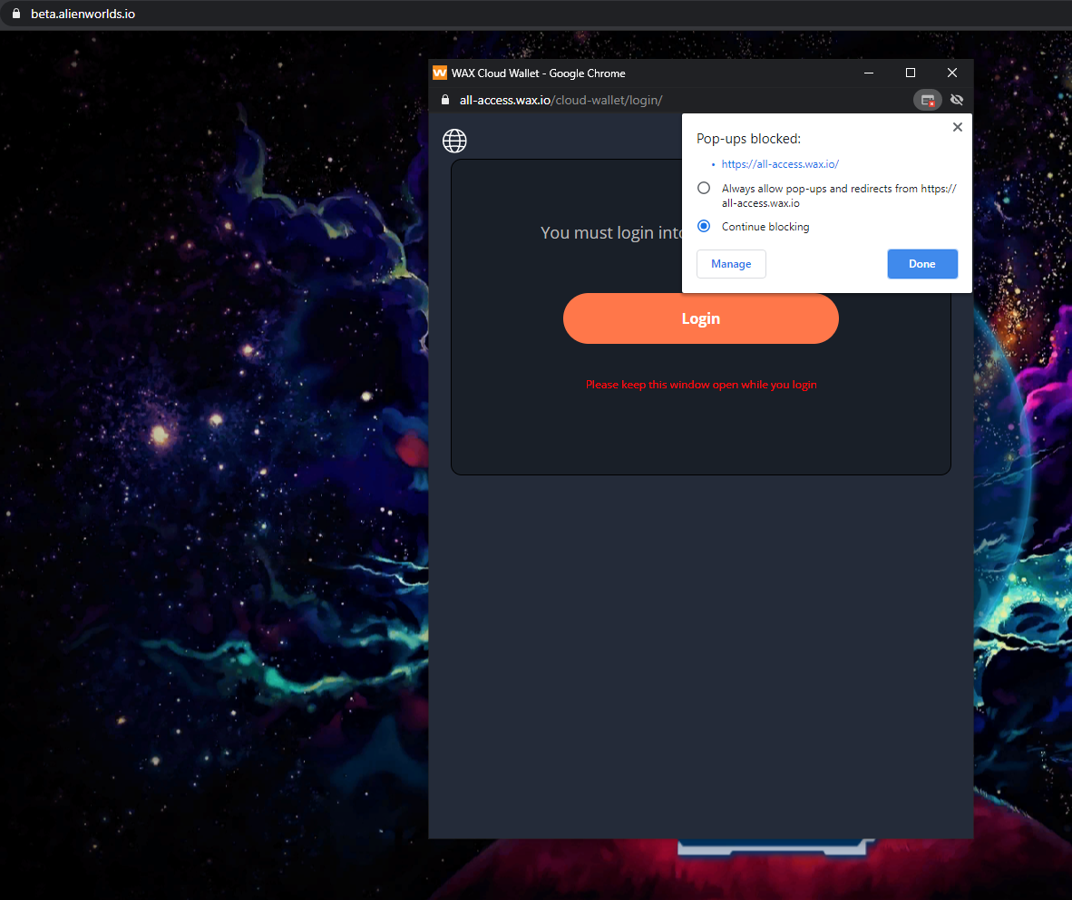Click the Manage button
The image size is (1072, 900).
[731, 264]
